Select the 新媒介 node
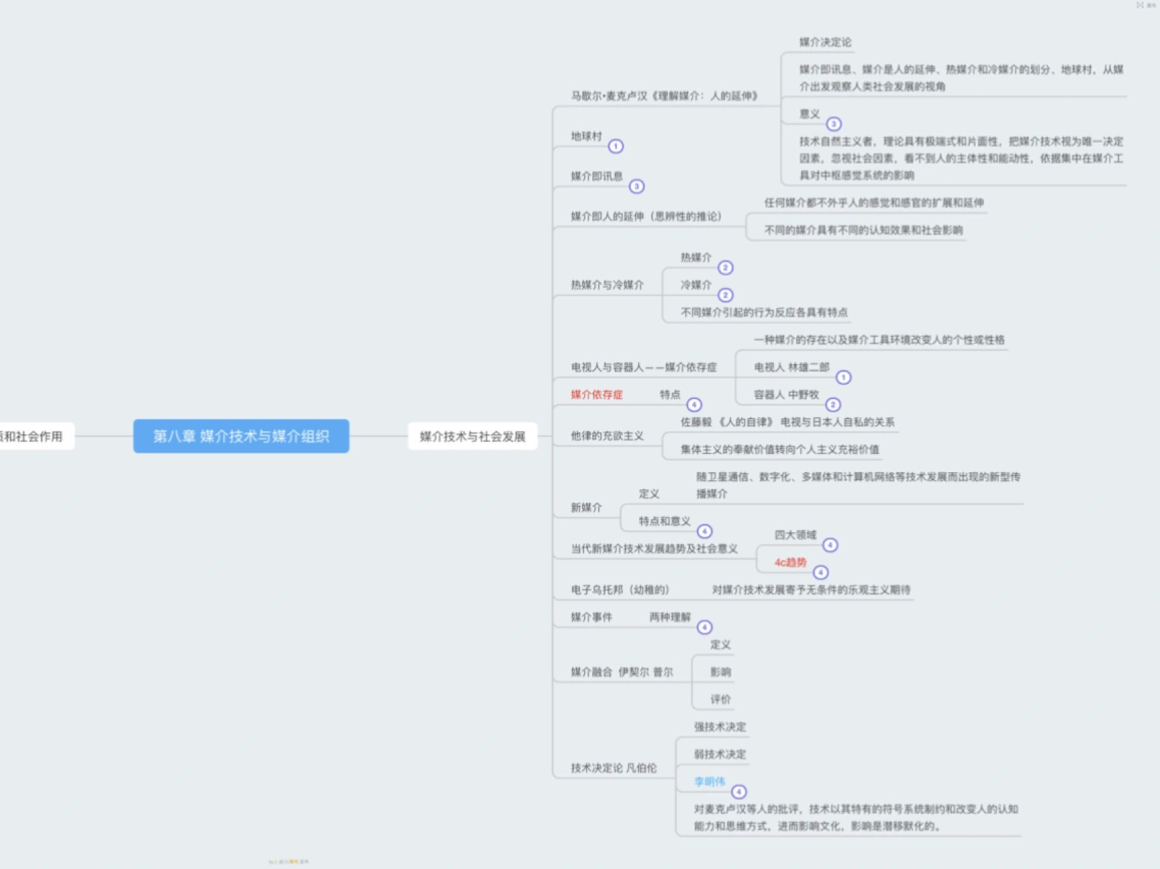The height and width of the screenshot is (869, 1160). 586,508
